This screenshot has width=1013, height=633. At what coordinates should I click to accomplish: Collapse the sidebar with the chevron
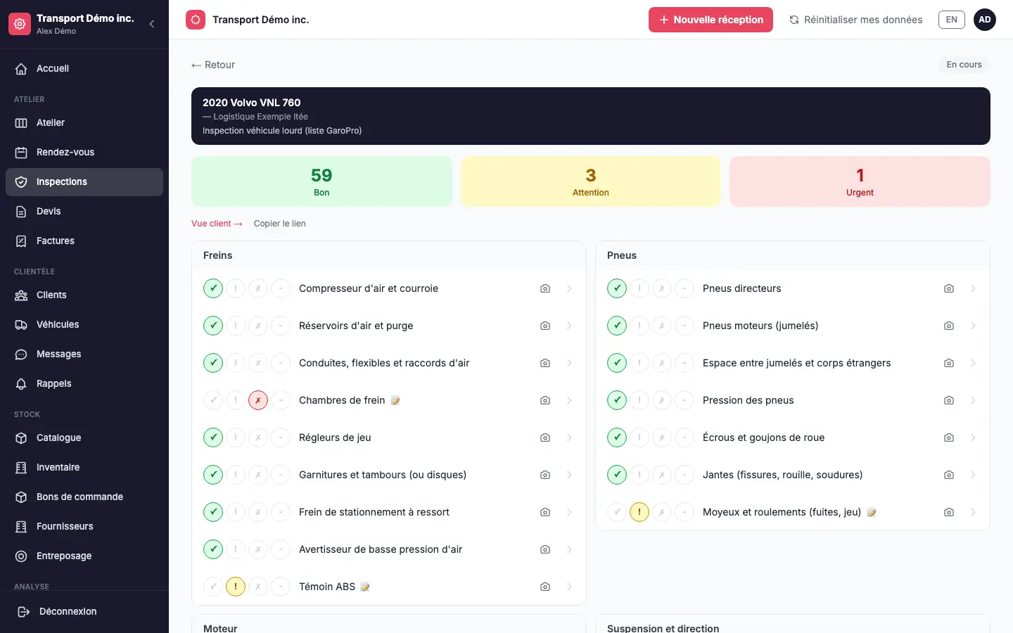pyautogui.click(x=152, y=24)
